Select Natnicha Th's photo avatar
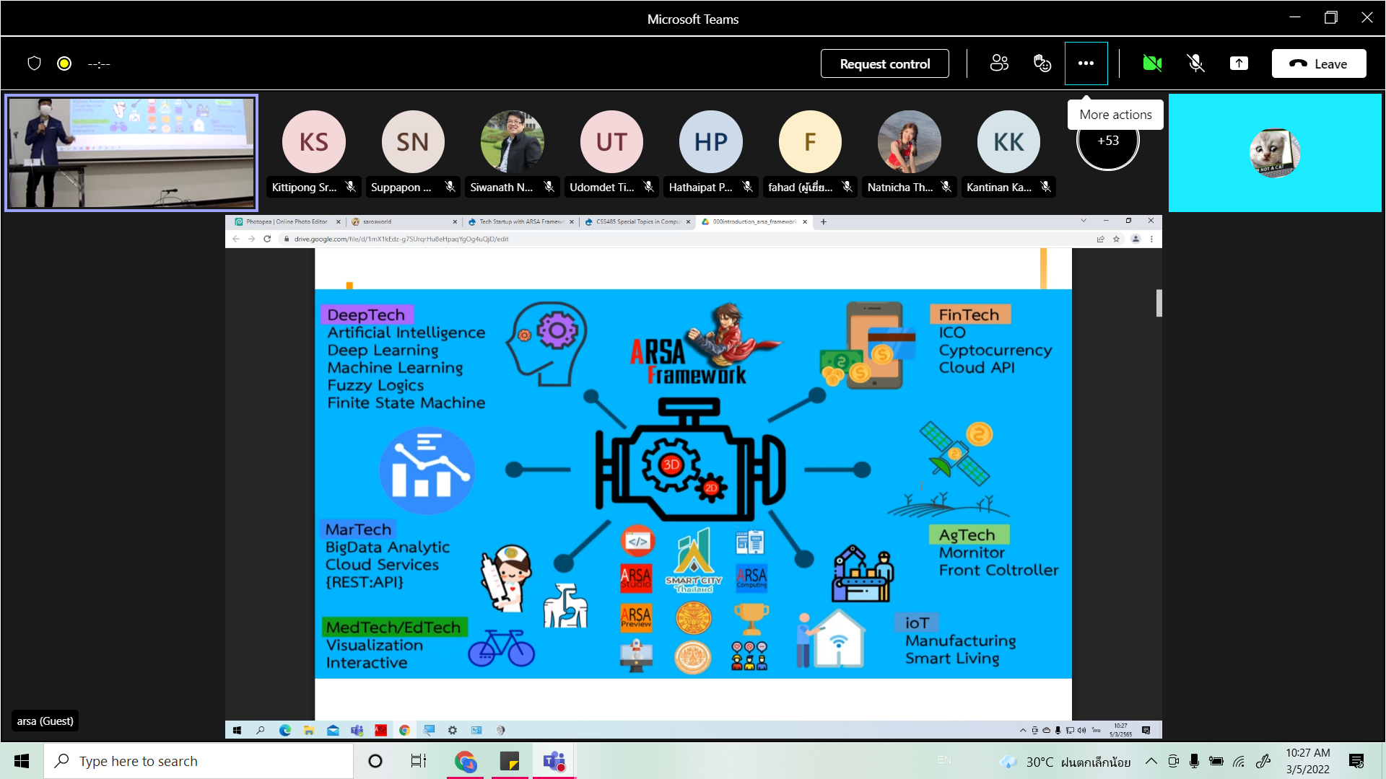 pos(909,142)
